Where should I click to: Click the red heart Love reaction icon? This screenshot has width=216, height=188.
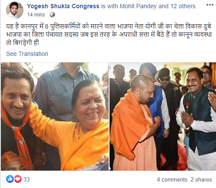pyautogui.click(x=18, y=179)
